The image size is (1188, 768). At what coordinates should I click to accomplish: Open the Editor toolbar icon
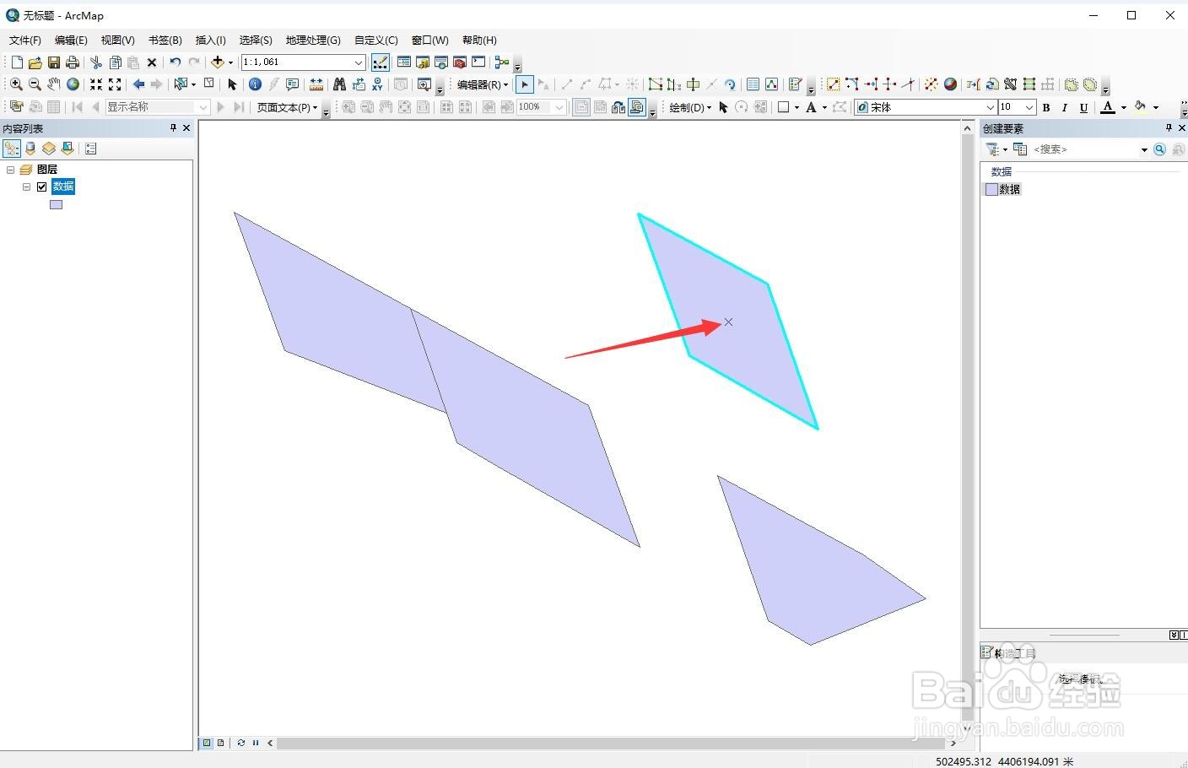pyautogui.click(x=381, y=62)
